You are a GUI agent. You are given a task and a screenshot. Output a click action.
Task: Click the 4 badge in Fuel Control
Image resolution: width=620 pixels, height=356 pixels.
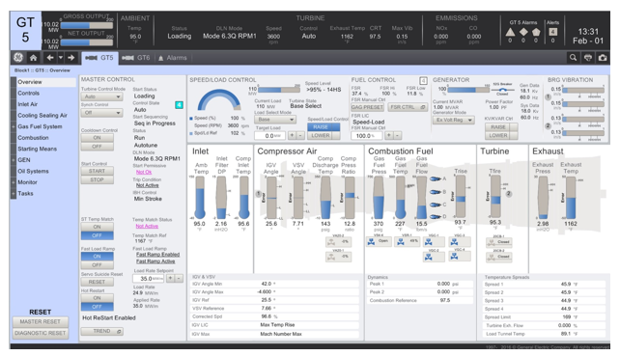(x=424, y=81)
